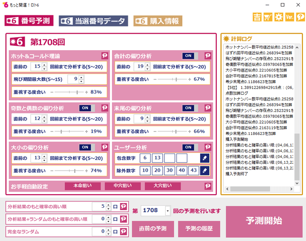Decrease 奇数と偶数 直前の value 12
This screenshot has width=306, height=241.
45,121
